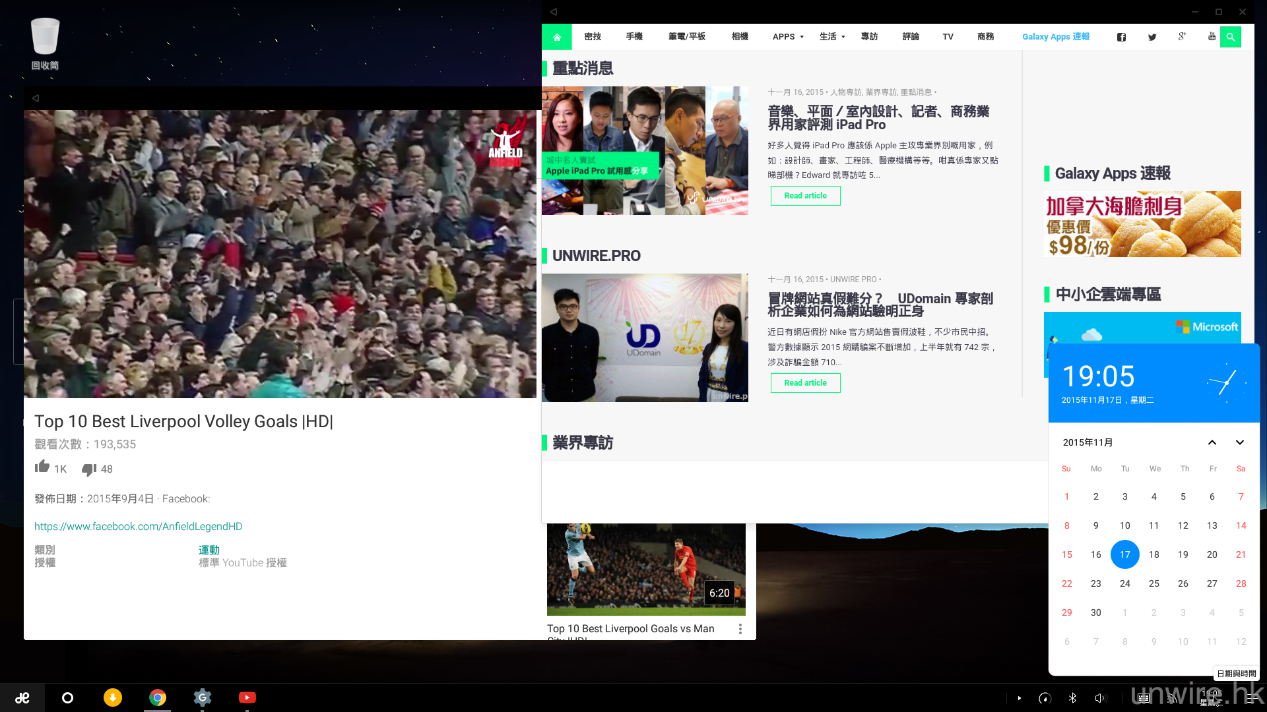Screen dimensions: 1267x712
Task: Go to previous month in calendar
Action: tap(1212, 442)
